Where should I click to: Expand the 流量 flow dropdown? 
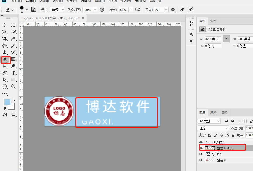tap(130, 10)
